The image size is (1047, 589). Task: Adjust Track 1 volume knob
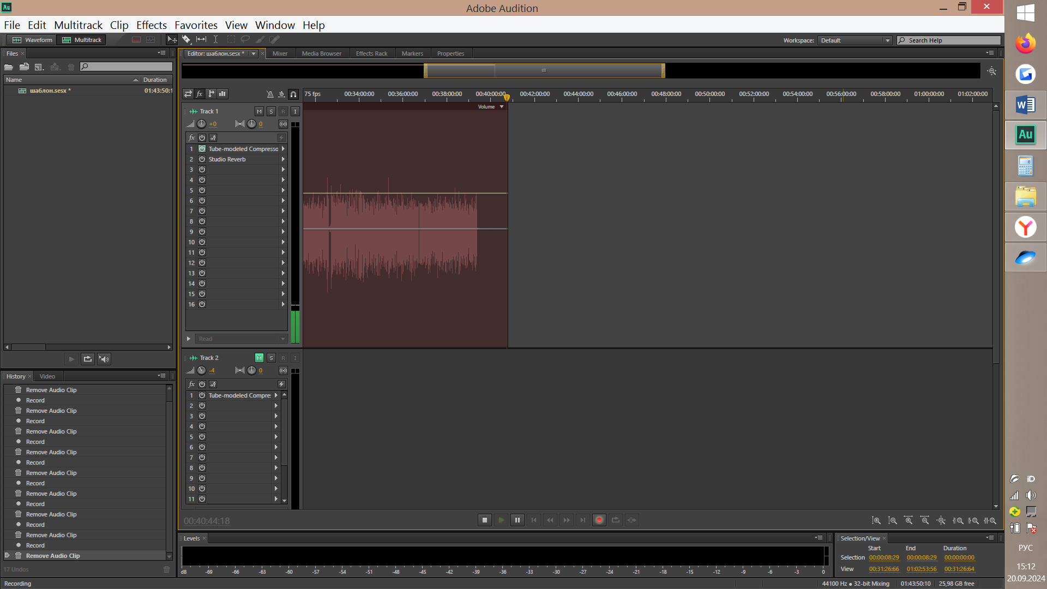click(x=202, y=124)
